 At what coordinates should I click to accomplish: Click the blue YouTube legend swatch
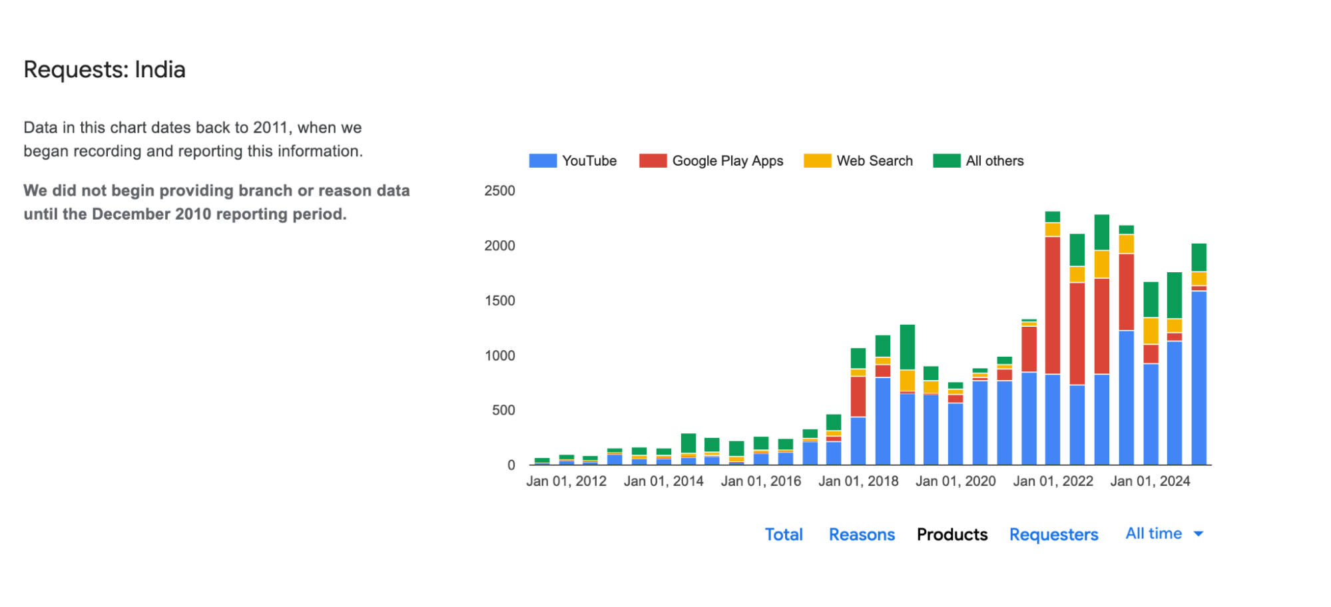pyautogui.click(x=542, y=161)
